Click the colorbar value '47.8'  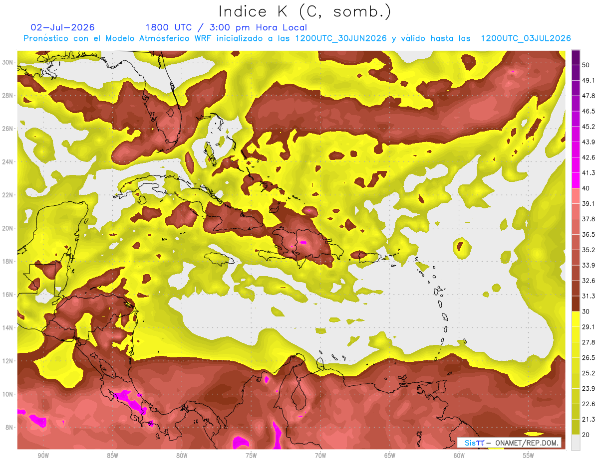click(589, 96)
